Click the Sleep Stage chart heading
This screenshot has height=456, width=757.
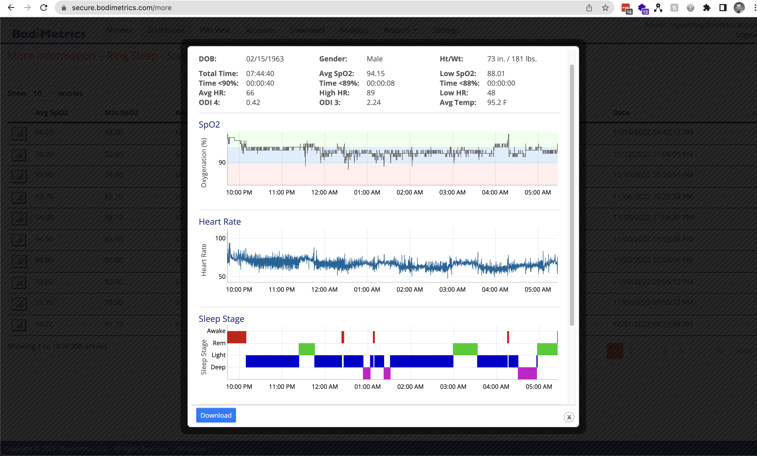(221, 319)
